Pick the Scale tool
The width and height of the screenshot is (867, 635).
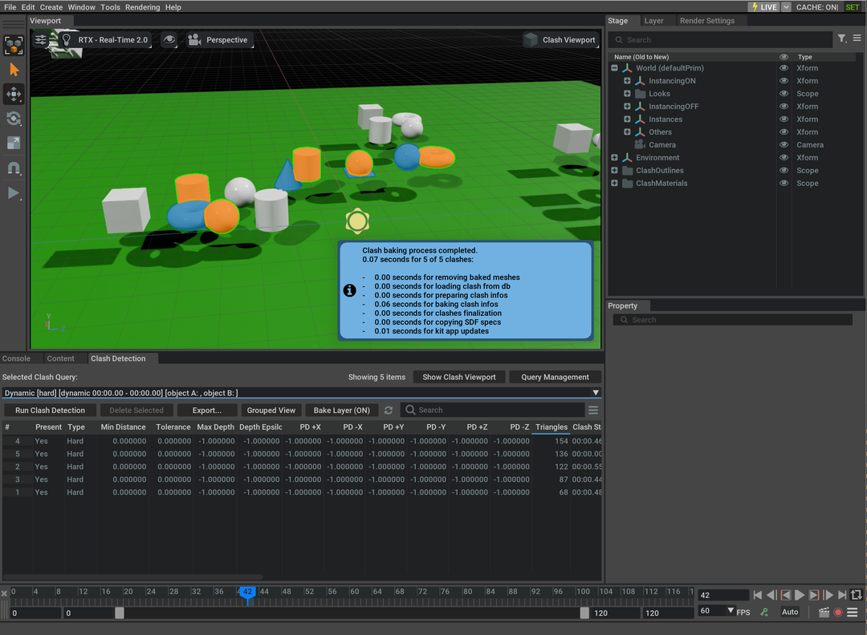(14, 143)
